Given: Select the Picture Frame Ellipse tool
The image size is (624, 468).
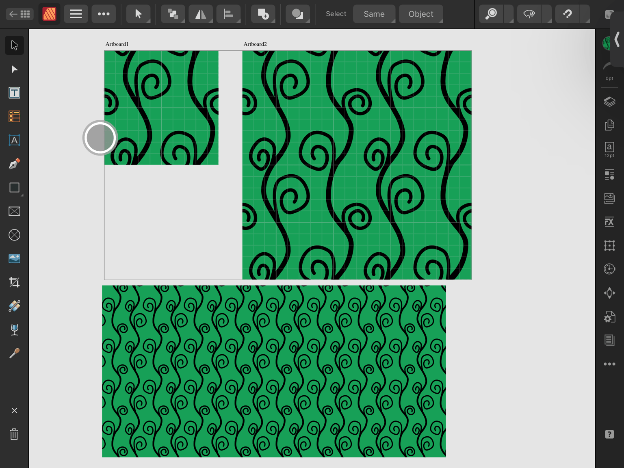Looking at the screenshot, I should point(14,235).
